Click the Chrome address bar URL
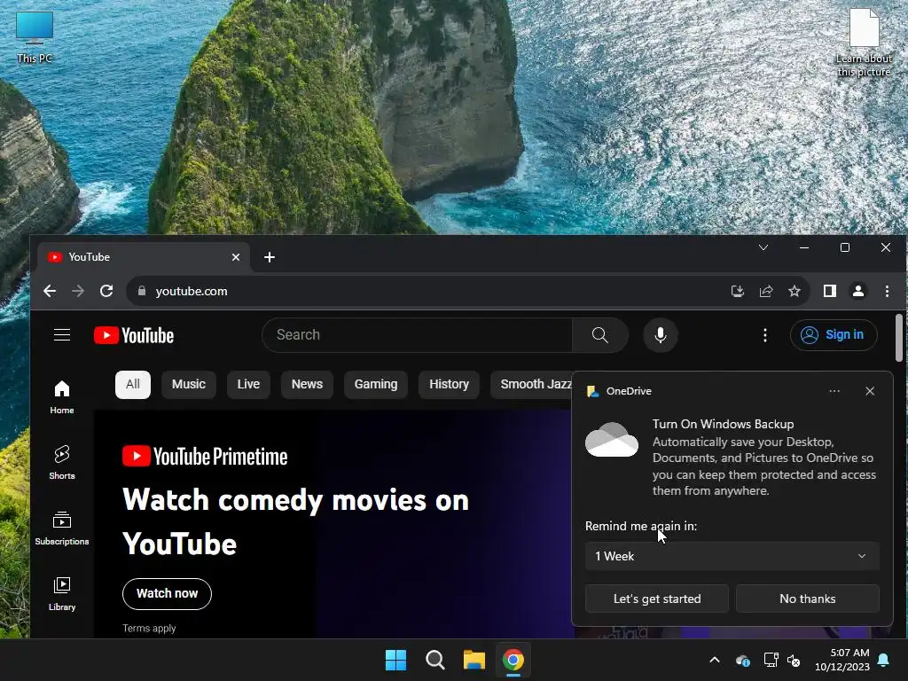Image resolution: width=908 pixels, height=681 pixels. [192, 291]
